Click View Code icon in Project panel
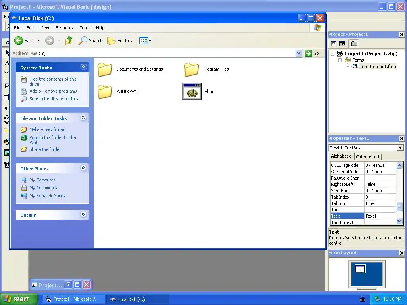Image resolution: width=407 pixels, height=305 pixels. point(333,44)
